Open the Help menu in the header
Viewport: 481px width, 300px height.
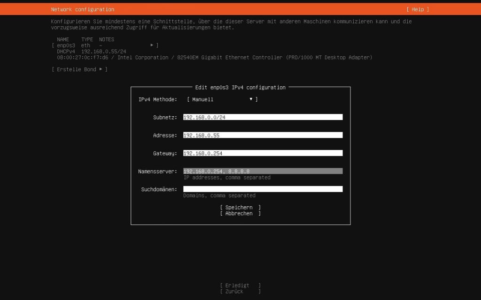(x=418, y=9)
